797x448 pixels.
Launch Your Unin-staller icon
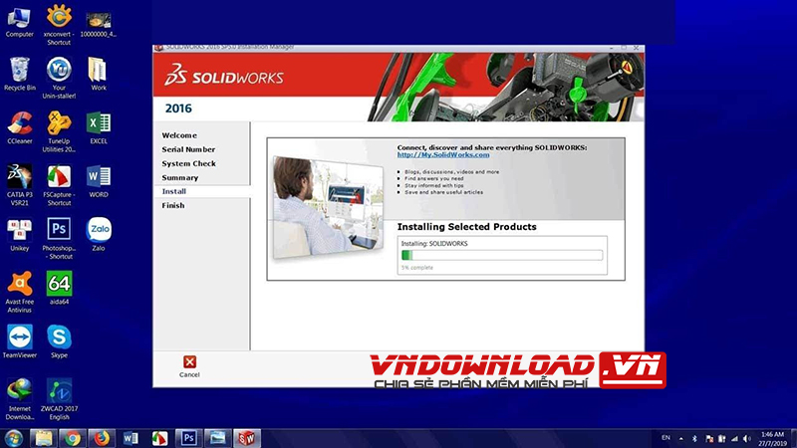pos(59,78)
